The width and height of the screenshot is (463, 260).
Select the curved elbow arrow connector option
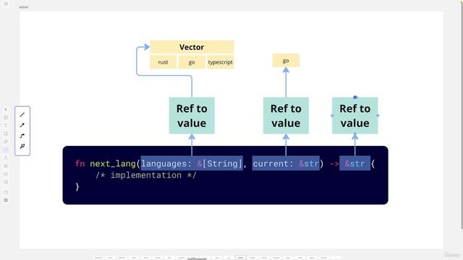(22, 136)
